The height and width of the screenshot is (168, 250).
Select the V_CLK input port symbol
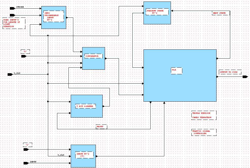[x=10, y=74]
